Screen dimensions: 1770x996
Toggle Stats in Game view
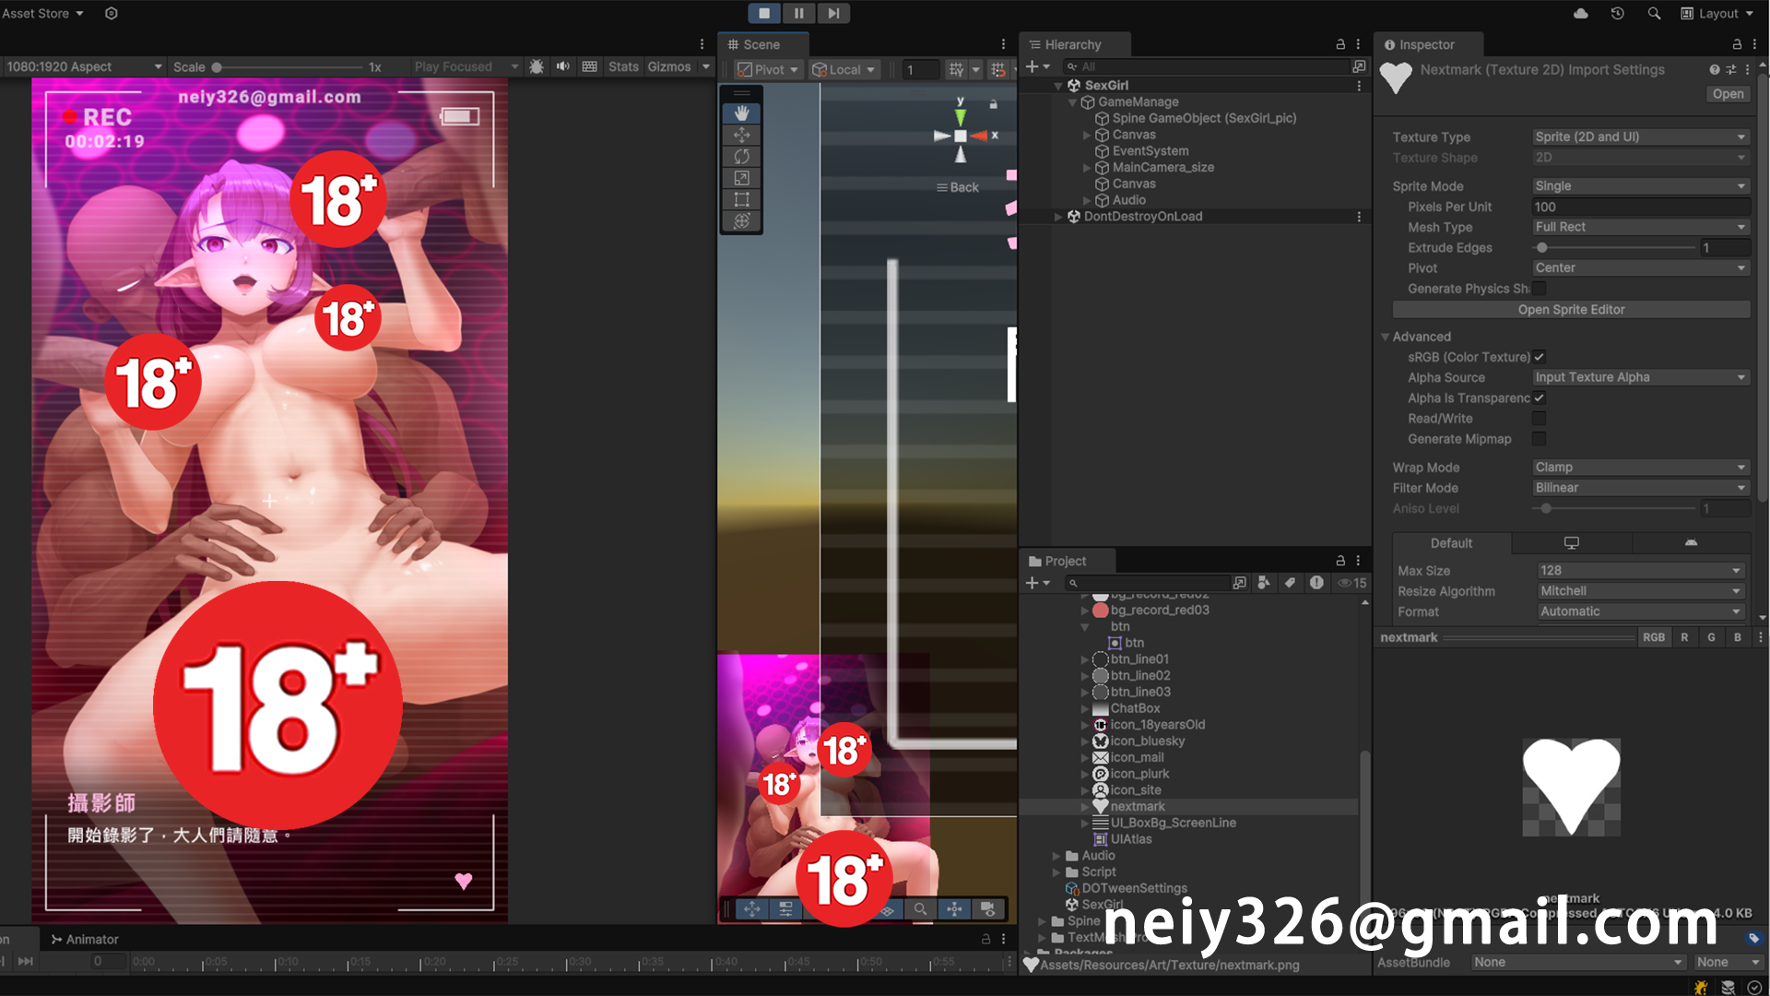(x=623, y=66)
